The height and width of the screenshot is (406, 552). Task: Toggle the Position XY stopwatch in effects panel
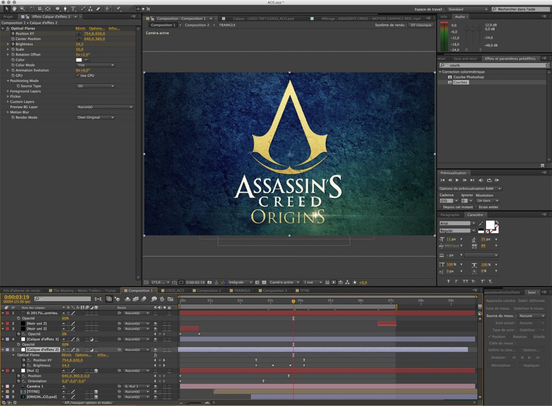click(x=13, y=34)
